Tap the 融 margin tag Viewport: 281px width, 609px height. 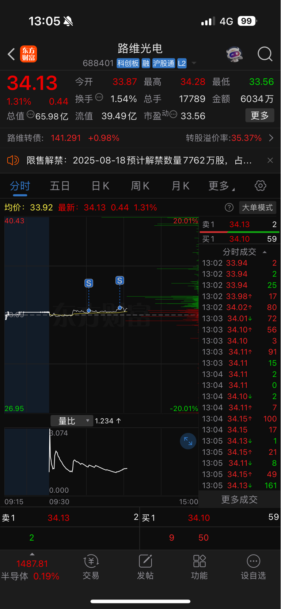tap(146, 63)
